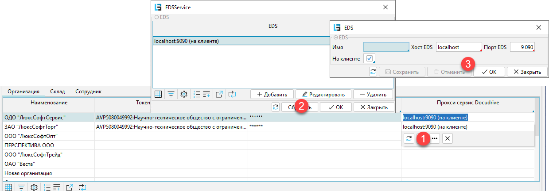Click the Редактировать button
549x191 pixels.
click(x=323, y=94)
